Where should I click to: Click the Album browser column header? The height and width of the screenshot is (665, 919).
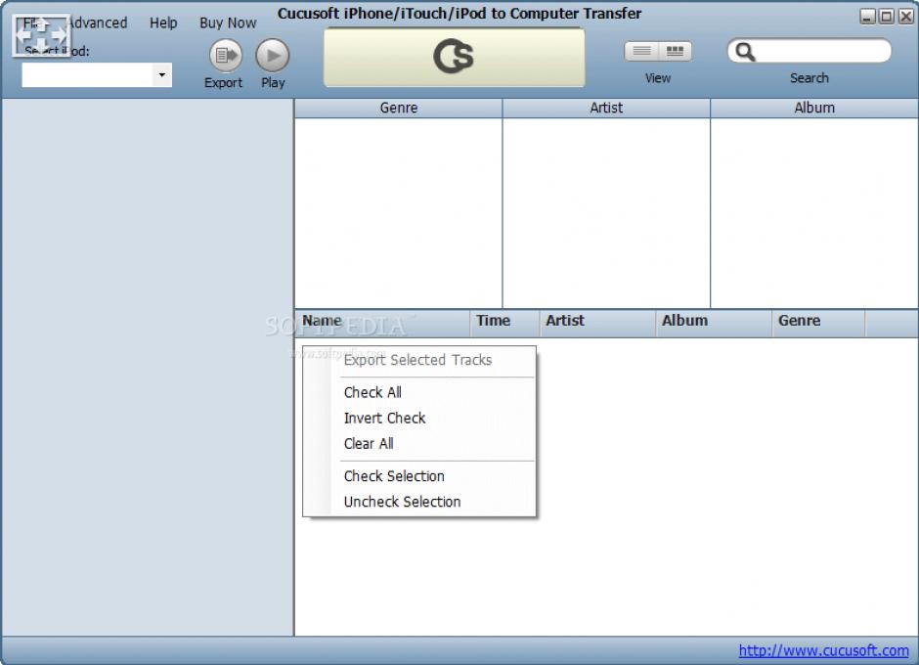click(x=814, y=108)
